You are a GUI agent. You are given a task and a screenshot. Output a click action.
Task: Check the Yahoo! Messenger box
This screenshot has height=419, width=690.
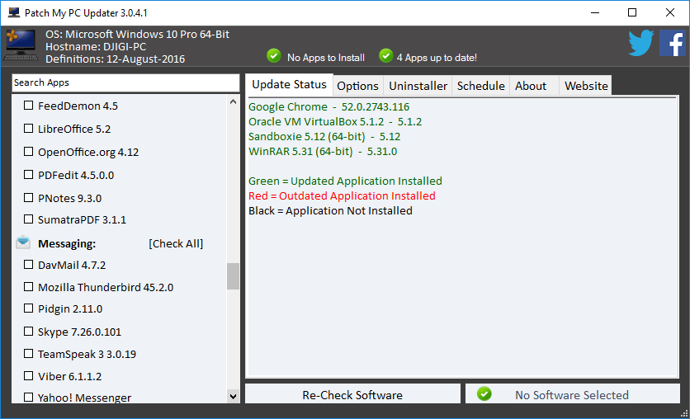(x=28, y=397)
